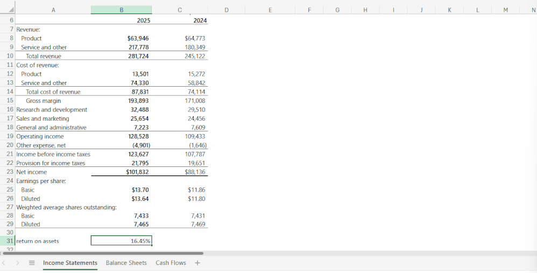Select column B header
Image resolution: width=537 pixels, height=273 pixels.
[121, 10]
